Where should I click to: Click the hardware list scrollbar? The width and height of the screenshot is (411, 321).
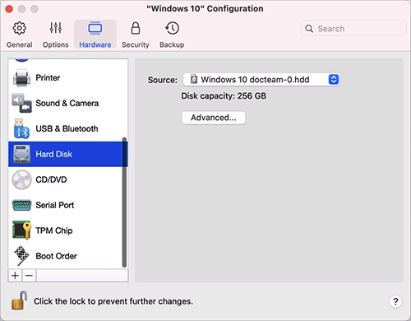[124, 202]
